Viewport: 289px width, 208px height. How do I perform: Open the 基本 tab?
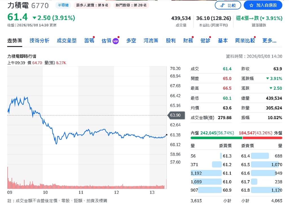pyautogui.click(x=223, y=41)
